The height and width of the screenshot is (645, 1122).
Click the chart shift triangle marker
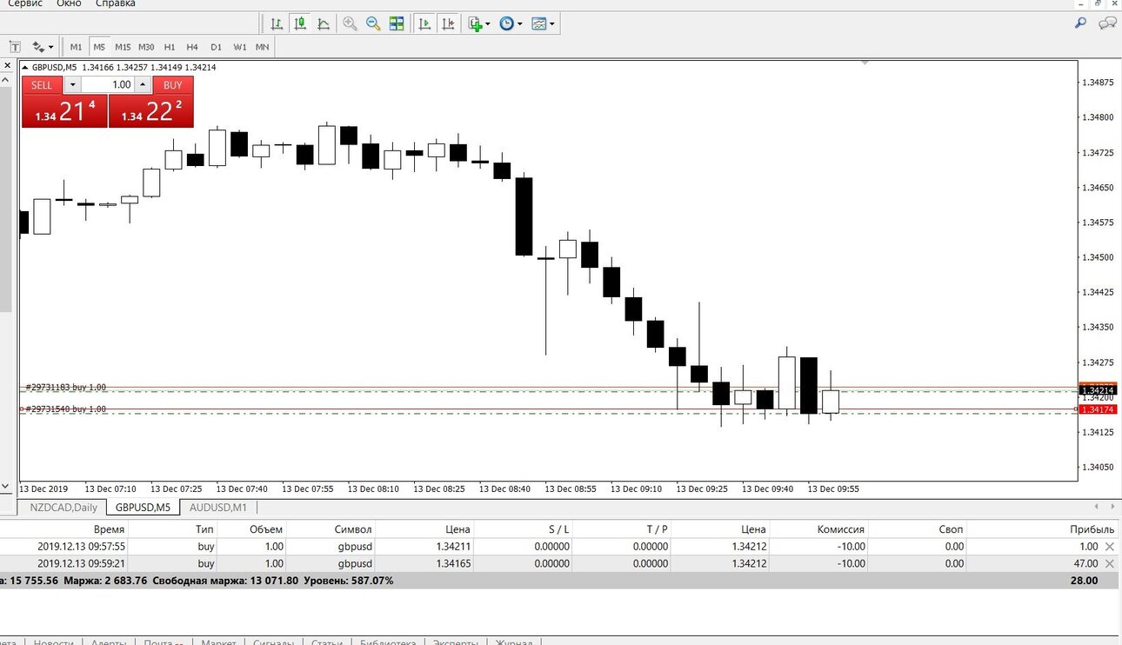tap(865, 63)
